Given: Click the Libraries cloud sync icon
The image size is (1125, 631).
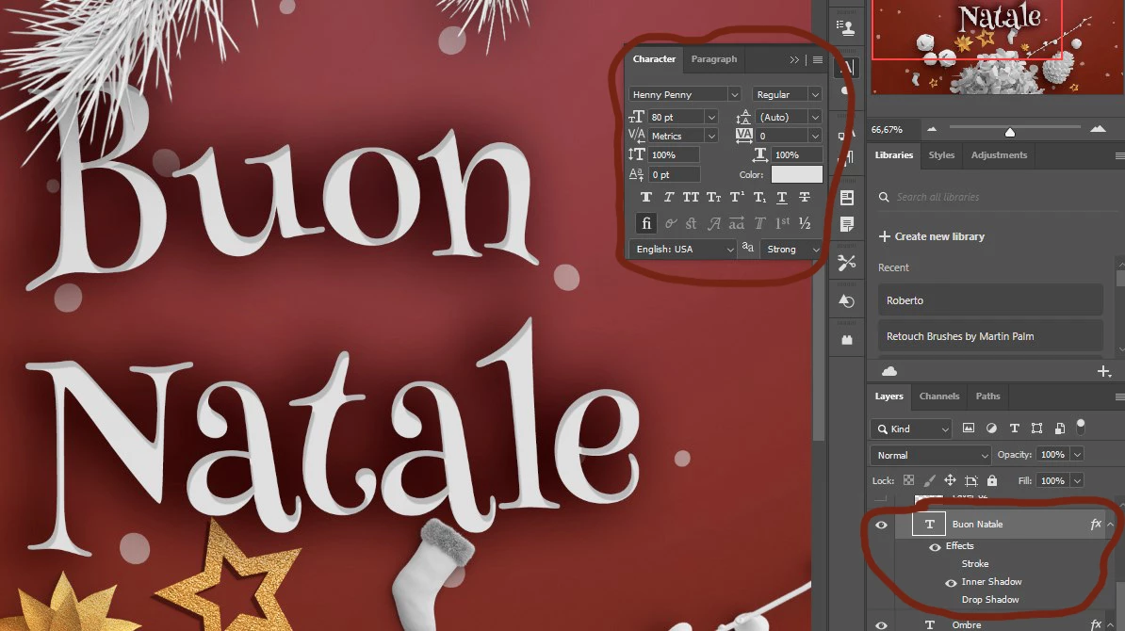Looking at the screenshot, I should tap(889, 371).
